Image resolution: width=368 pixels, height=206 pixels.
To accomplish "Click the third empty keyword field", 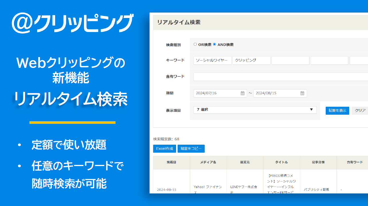I will pos(290,60).
